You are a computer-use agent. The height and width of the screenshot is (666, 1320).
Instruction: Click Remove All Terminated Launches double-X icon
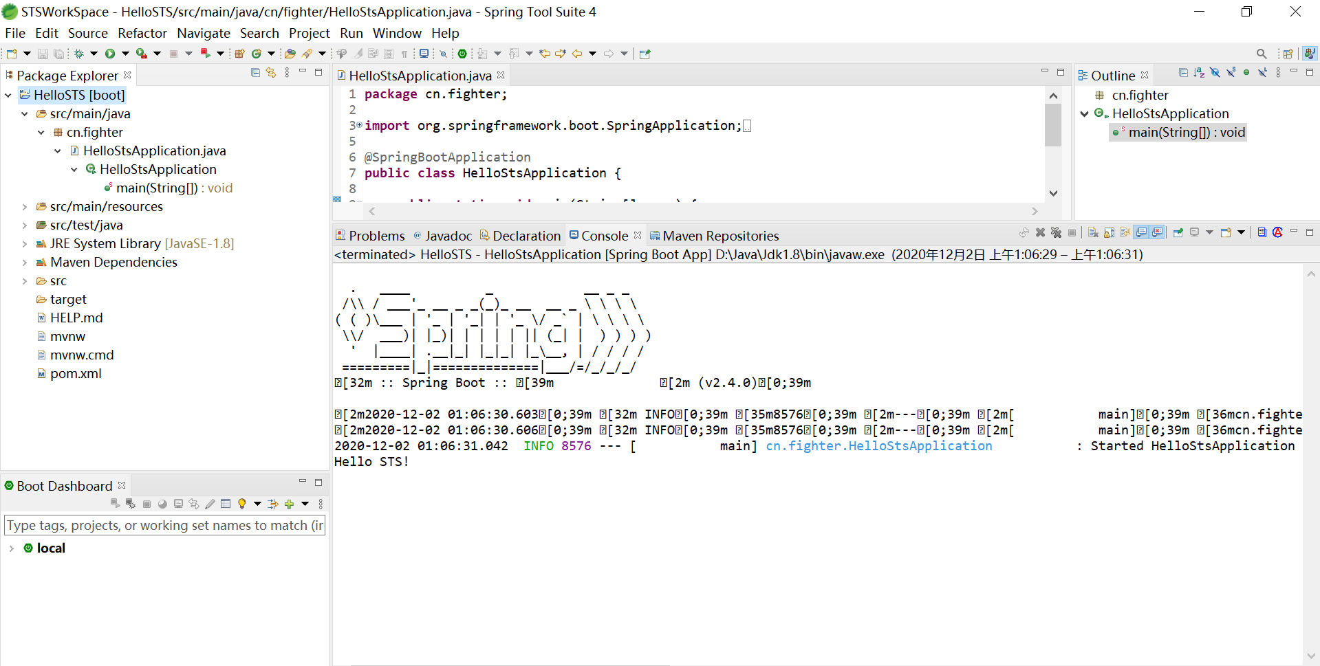[1056, 233]
